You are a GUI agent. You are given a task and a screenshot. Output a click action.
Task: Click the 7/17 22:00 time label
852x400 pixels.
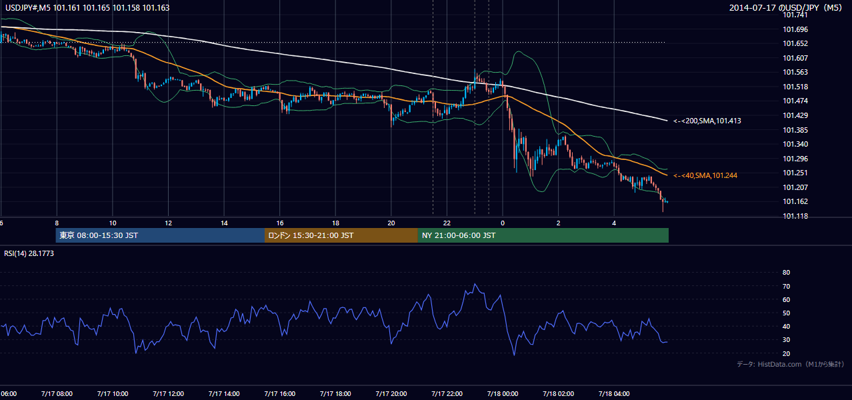coord(447,393)
